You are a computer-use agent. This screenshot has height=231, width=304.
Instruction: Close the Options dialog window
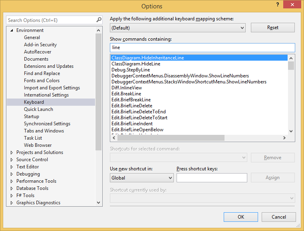coord(292,4)
